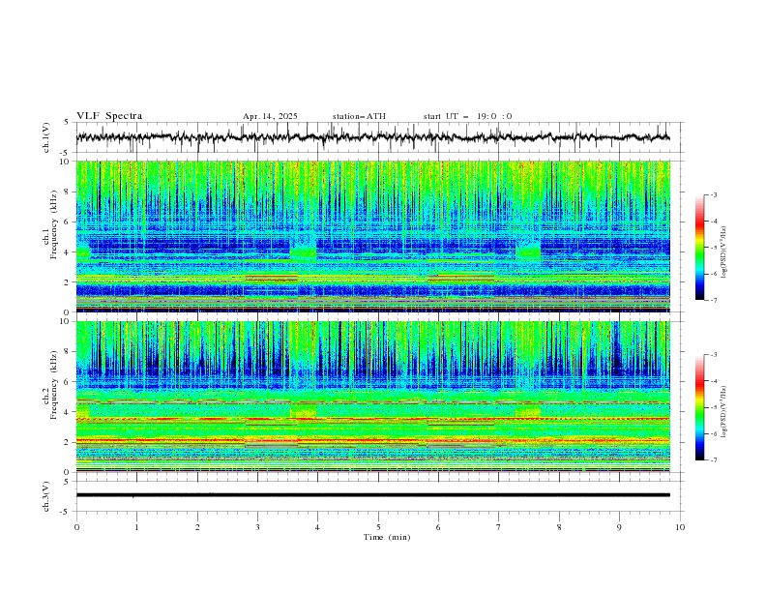Click time axis tick label "1"

pyautogui.click(x=136, y=527)
